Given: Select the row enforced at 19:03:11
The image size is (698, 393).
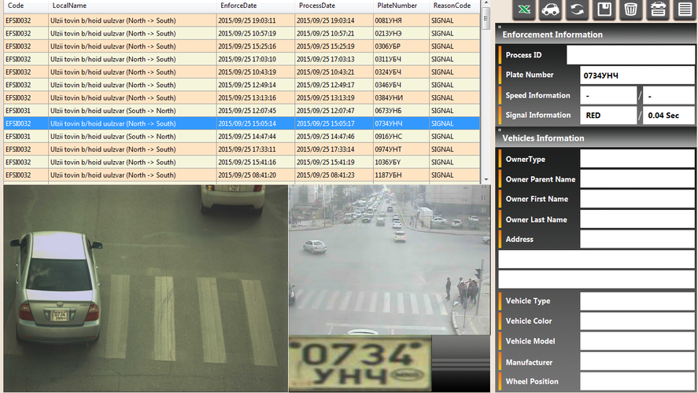Looking at the screenshot, I should coord(244,20).
